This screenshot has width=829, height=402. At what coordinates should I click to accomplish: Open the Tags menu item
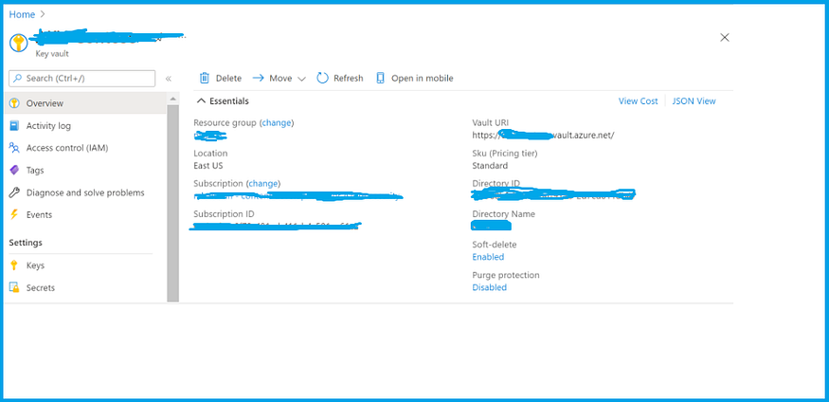[85, 171]
